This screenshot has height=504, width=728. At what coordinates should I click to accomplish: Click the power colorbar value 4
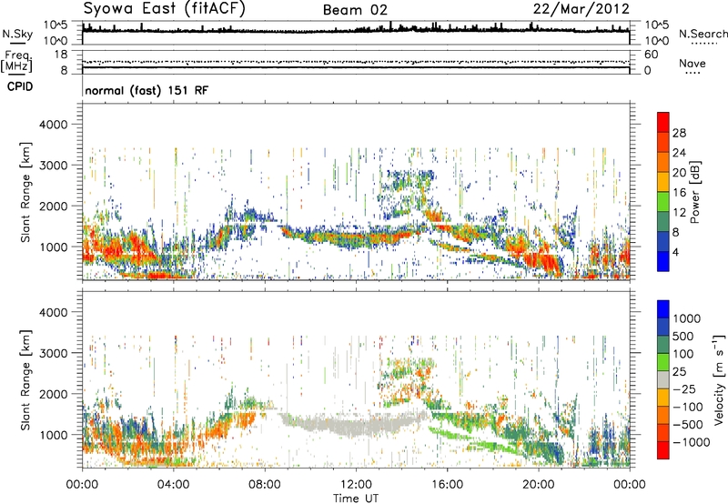click(676, 252)
